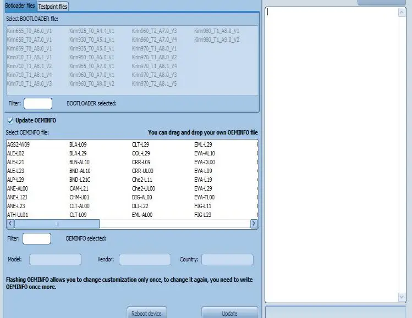Select CRR-UL00 in the OEMINFO list
The height and width of the screenshot is (318, 412).
(142, 171)
